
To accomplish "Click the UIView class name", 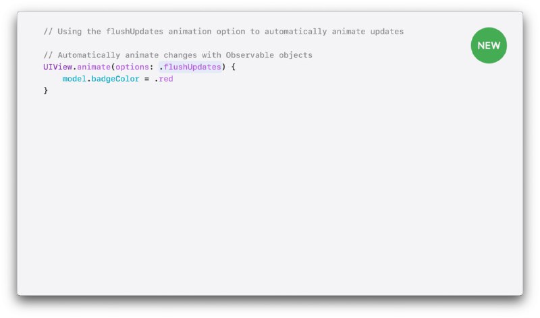I will (x=58, y=67).
